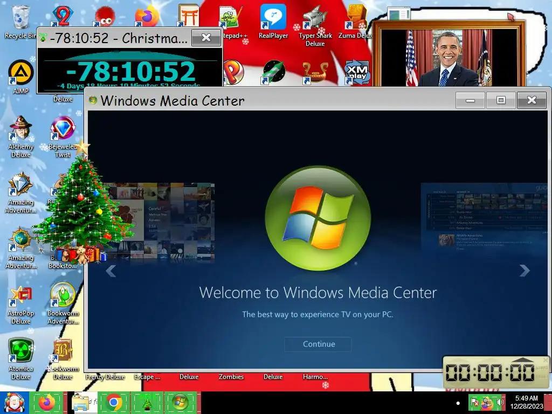Click the portrait photo frame gadget
Viewport: 552px width, 414px height.
point(448,53)
